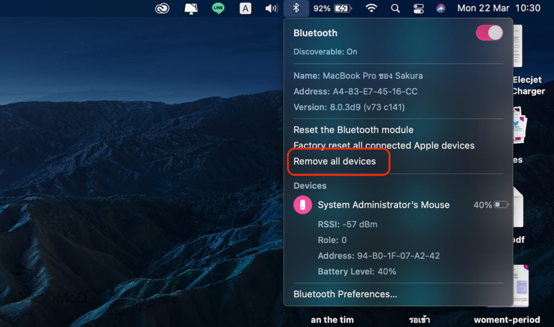554x327 pixels.
Task: Turn off the Bluetooth toggle switch
Action: (x=489, y=33)
